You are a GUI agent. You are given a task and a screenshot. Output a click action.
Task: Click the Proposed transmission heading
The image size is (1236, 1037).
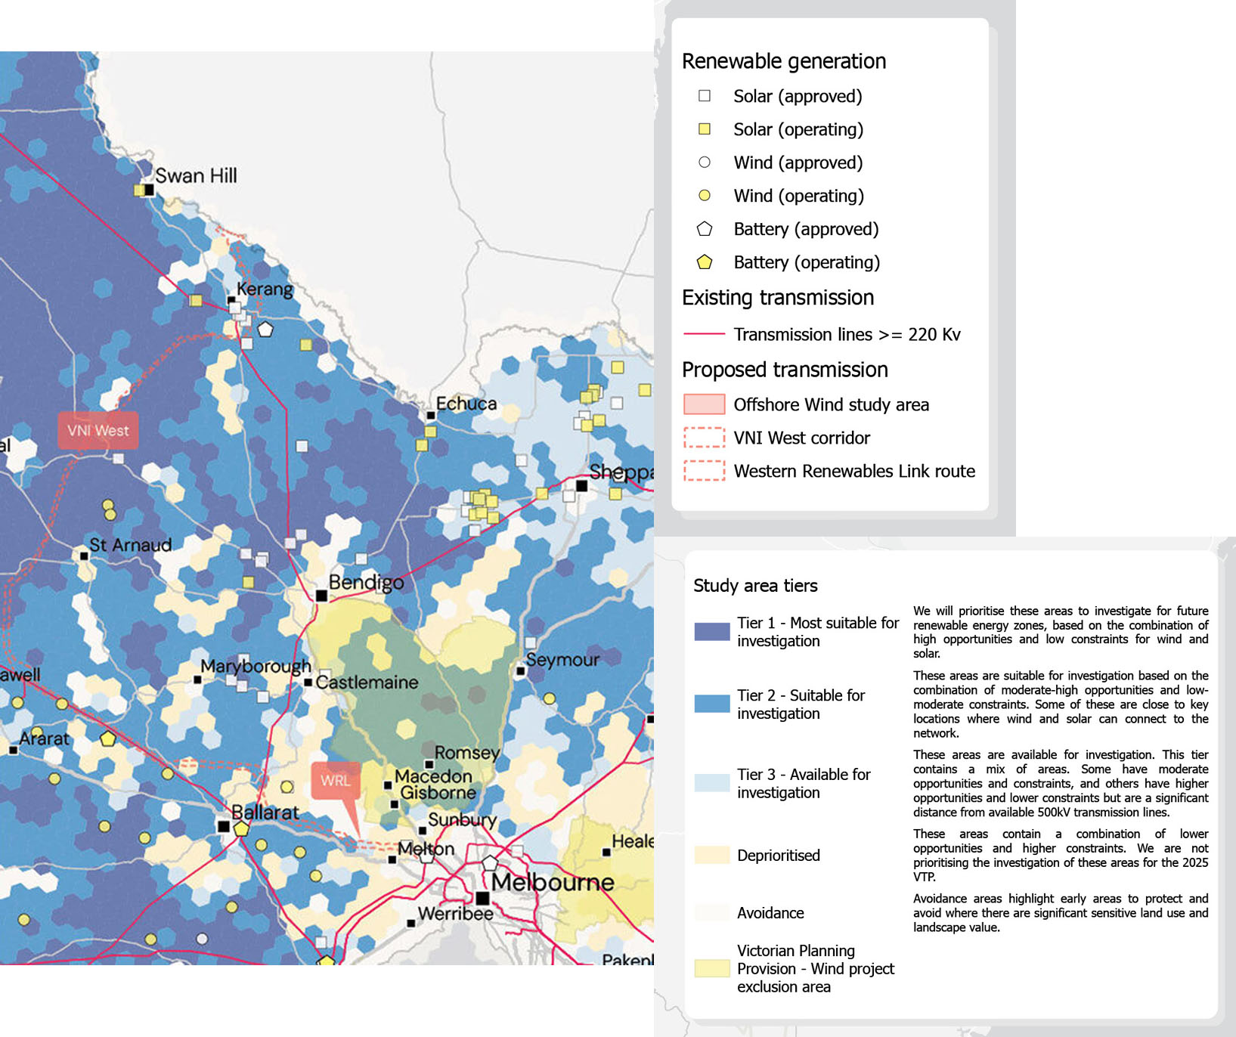(785, 370)
